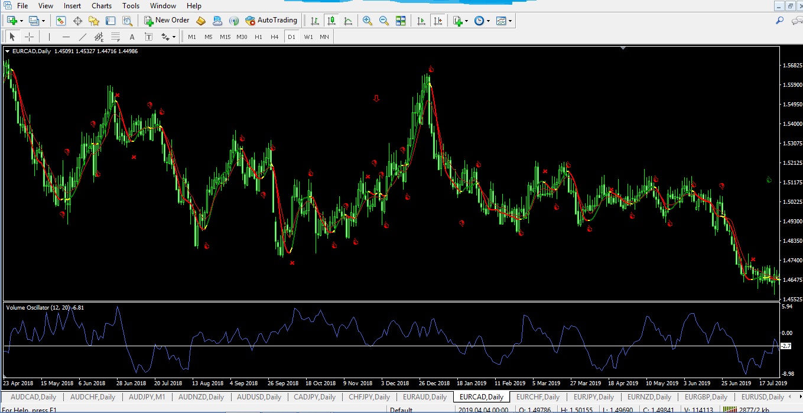Click the Tile Windows icon
The width and height of the screenshot is (803, 413).
(x=401, y=21)
